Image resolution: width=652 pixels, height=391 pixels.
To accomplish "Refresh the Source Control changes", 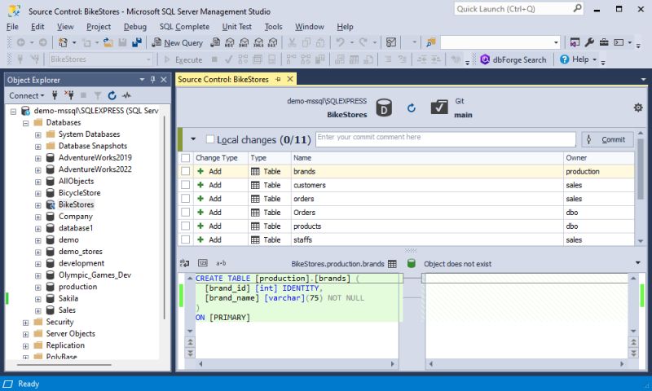I will click(412, 108).
